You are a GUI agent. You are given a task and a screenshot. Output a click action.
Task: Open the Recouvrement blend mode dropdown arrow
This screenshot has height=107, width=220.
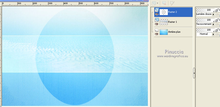pos(213,24)
